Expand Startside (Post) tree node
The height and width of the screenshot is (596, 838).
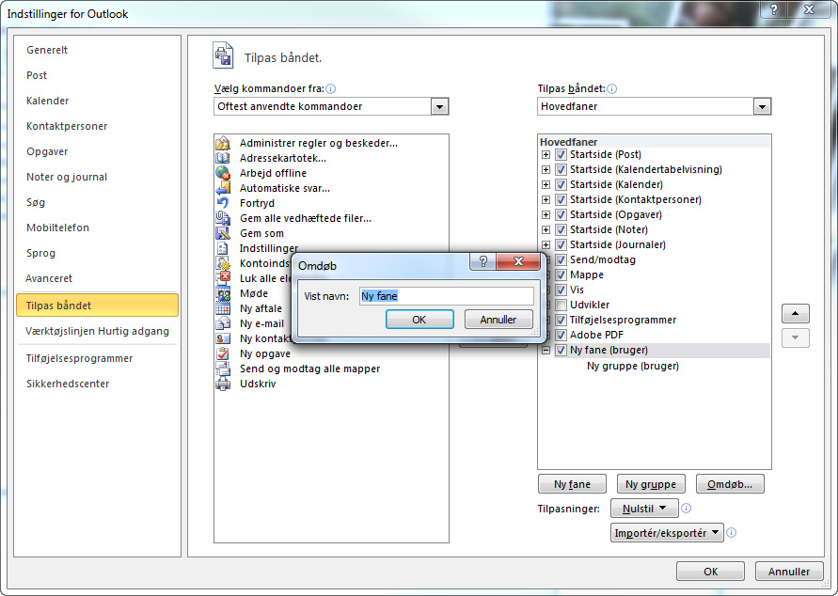coord(545,155)
